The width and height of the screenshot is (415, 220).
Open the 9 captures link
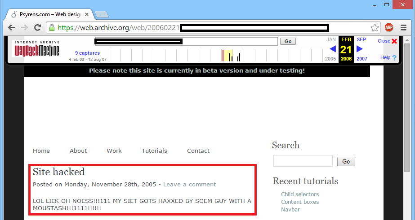[87, 53]
